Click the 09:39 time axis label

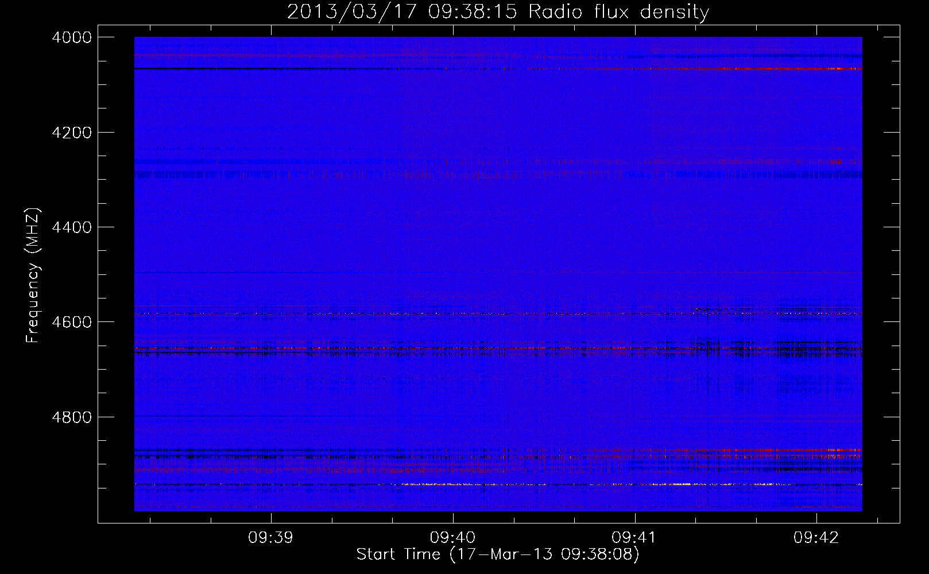coord(270,538)
